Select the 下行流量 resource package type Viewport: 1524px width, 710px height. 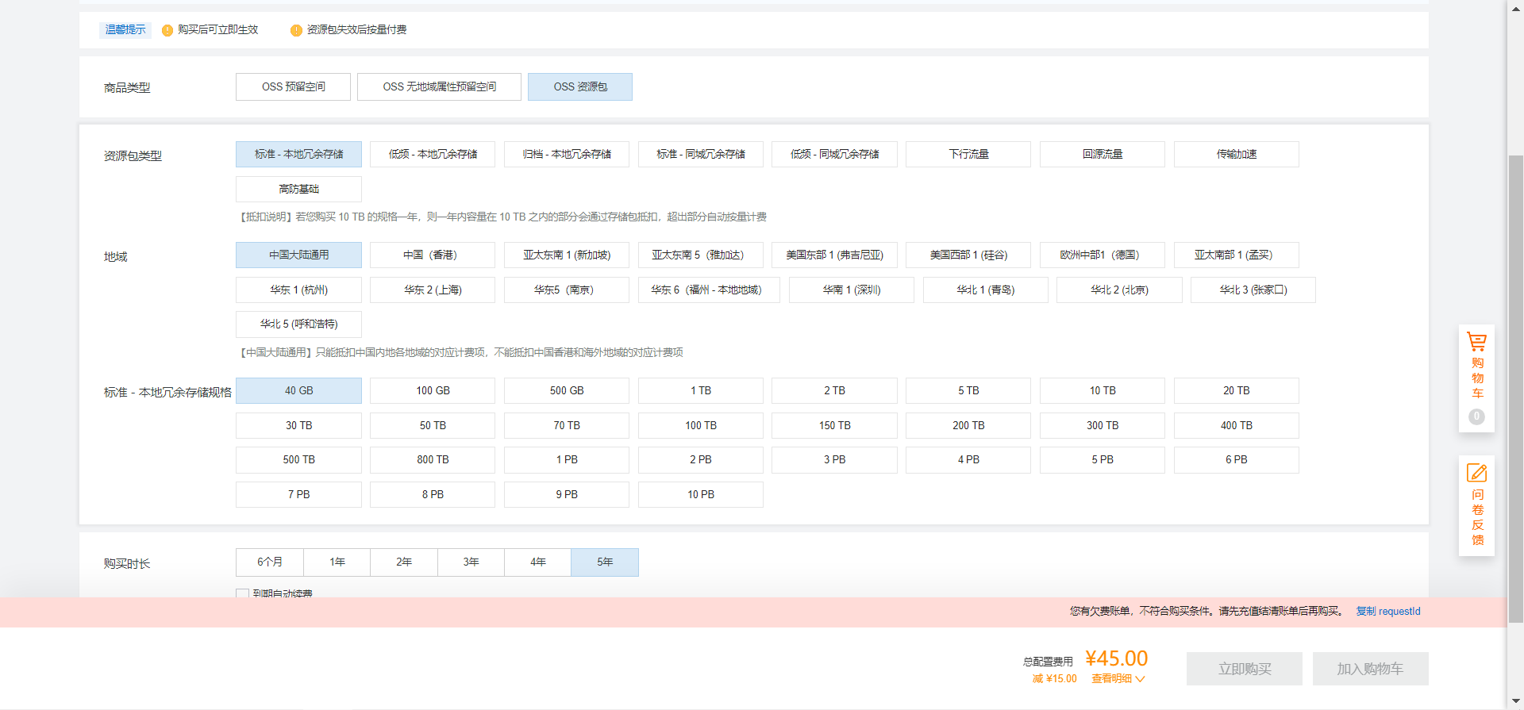coord(968,155)
